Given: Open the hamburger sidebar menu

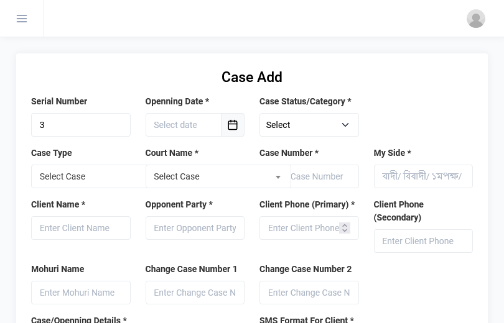Looking at the screenshot, I should (22, 19).
